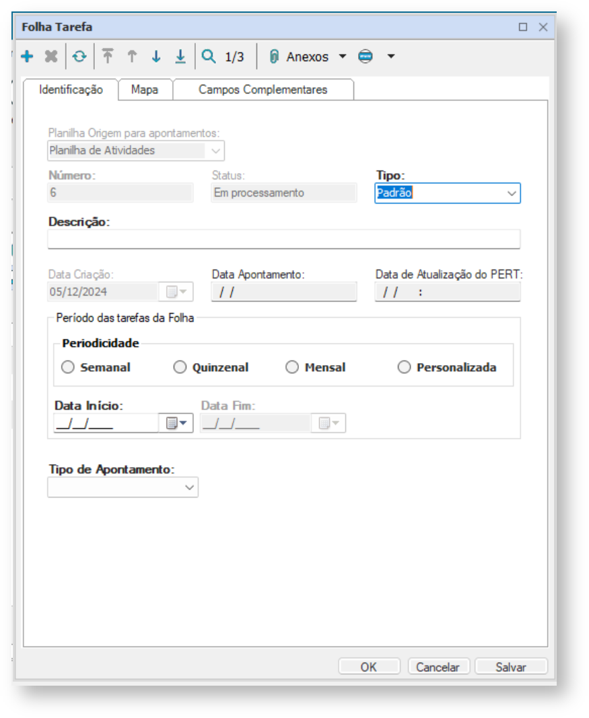Select Mensal periodicity radio button
Image resolution: width=589 pixels, height=718 pixels.
pyautogui.click(x=292, y=367)
